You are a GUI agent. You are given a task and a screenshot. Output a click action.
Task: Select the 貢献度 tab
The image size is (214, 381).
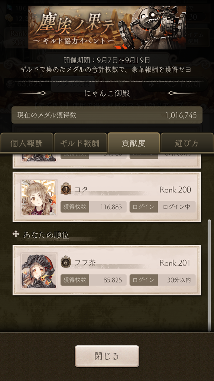coord(134,143)
